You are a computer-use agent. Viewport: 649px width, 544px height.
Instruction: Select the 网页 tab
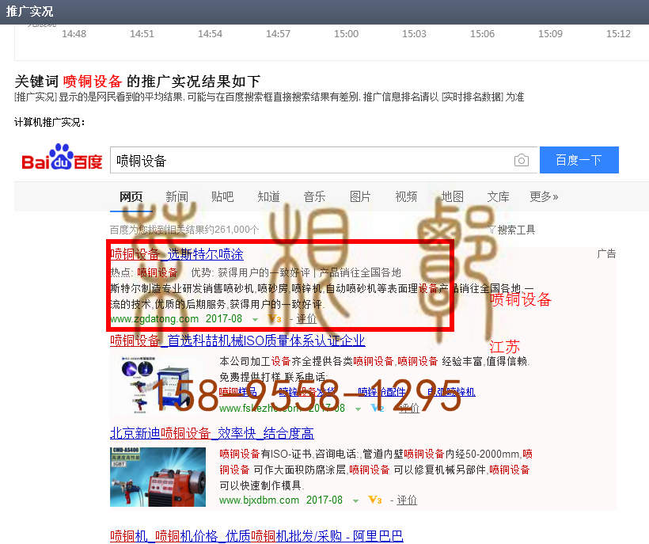point(131,196)
